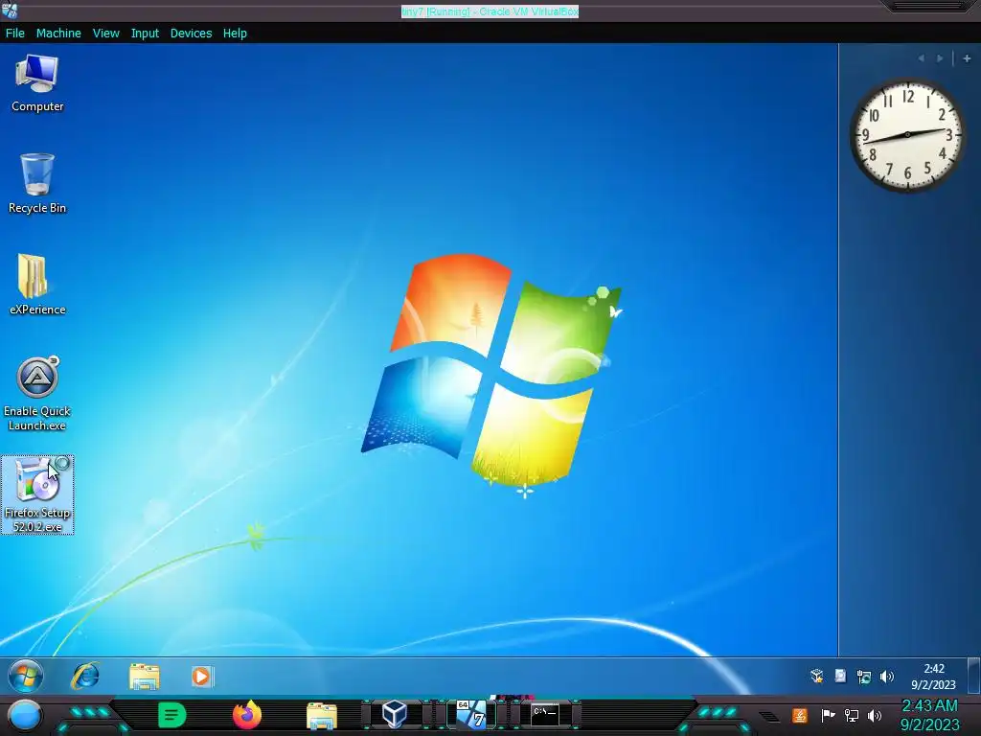The image size is (981, 736).
Task: Click host tray flag icon
Action: (828, 715)
